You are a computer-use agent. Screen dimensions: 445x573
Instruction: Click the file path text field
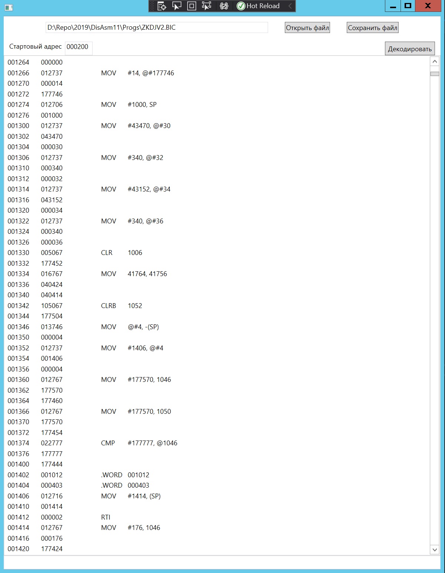point(156,27)
